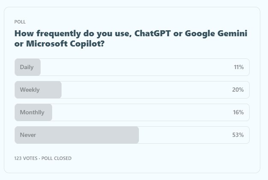Click the 20% result for Weekly
268x180 pixels.
coord(238,90)
